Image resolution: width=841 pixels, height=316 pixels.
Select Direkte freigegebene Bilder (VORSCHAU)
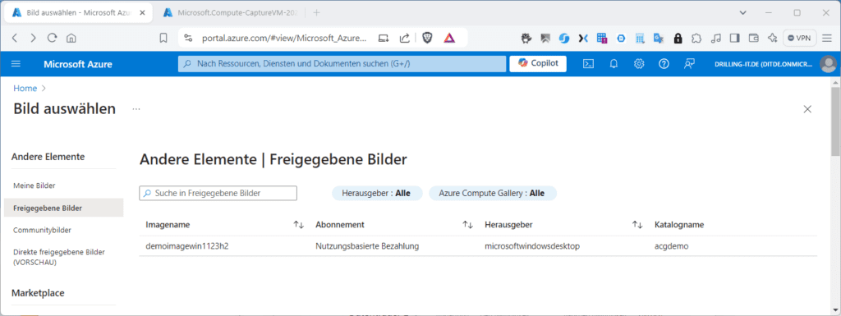point(59,257)
